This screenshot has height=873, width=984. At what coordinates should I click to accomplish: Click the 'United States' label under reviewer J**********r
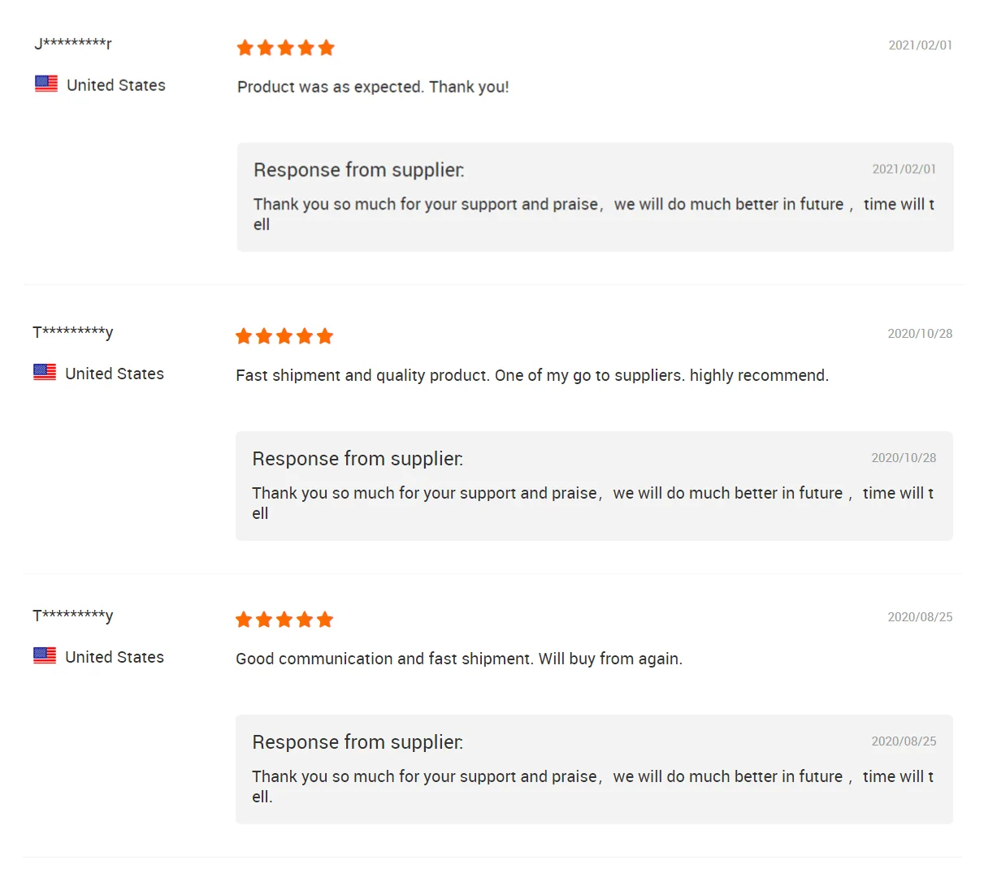[116, 85]
